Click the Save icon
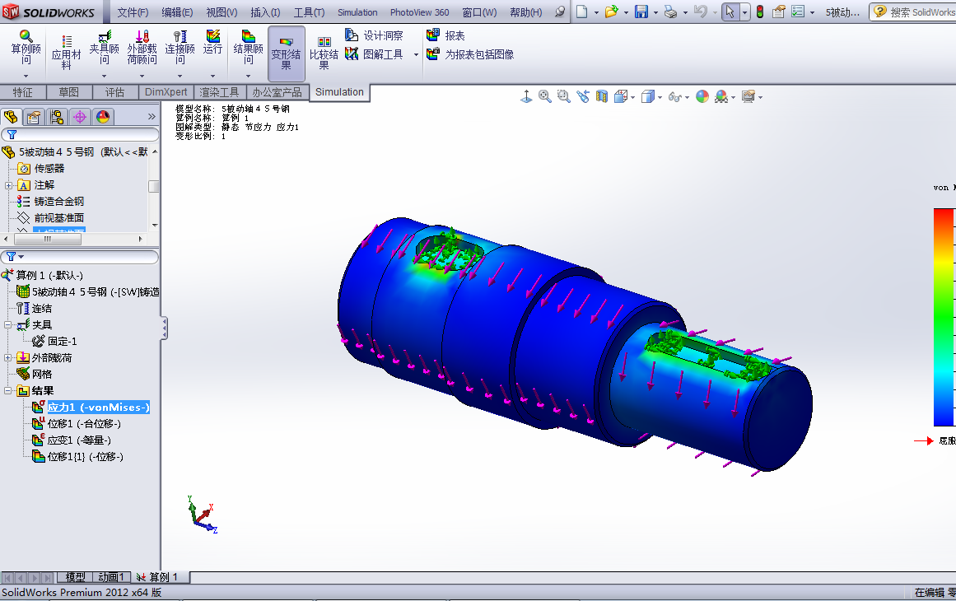Screen dimensions: 956x601 click(x=641, y=12)
